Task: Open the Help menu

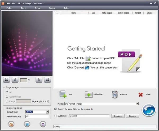Action: [66, 8]
